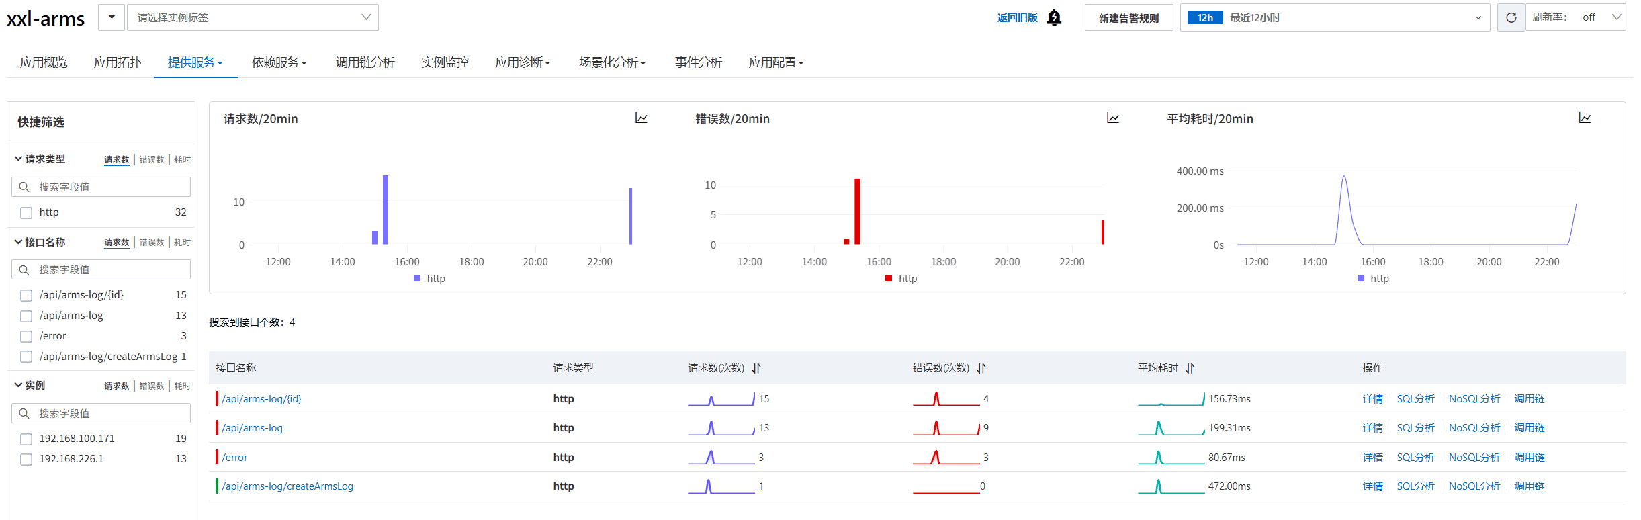This screenshot has width=1641, height=520.
Task: Open NoSQL分析 for createArmsLog row
Action: (x=1474, y=486)
